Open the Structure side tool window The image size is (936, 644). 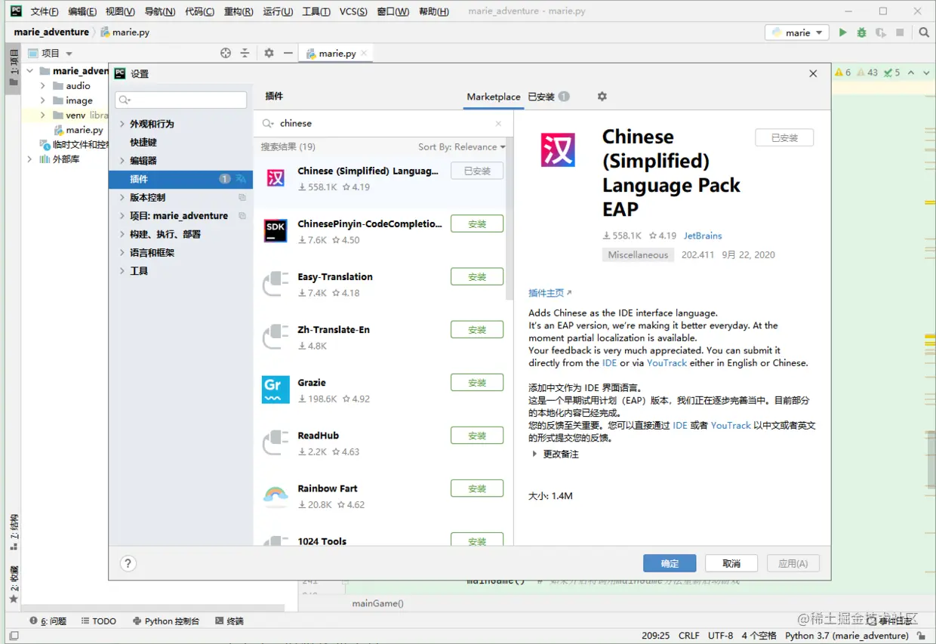[x=14, y=532]
